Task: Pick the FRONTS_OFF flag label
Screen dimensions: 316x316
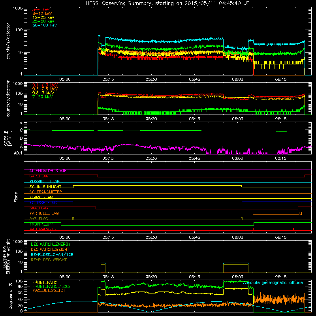Action: 41,224
